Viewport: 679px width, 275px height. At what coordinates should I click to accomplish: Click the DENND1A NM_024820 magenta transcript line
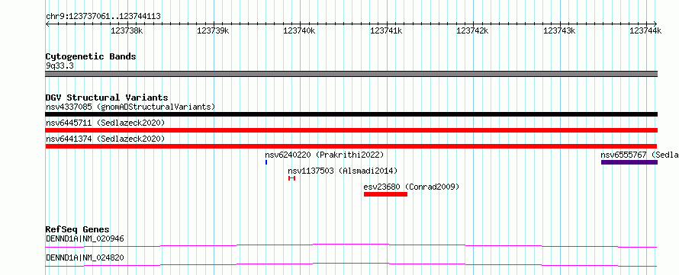point(351,264)
